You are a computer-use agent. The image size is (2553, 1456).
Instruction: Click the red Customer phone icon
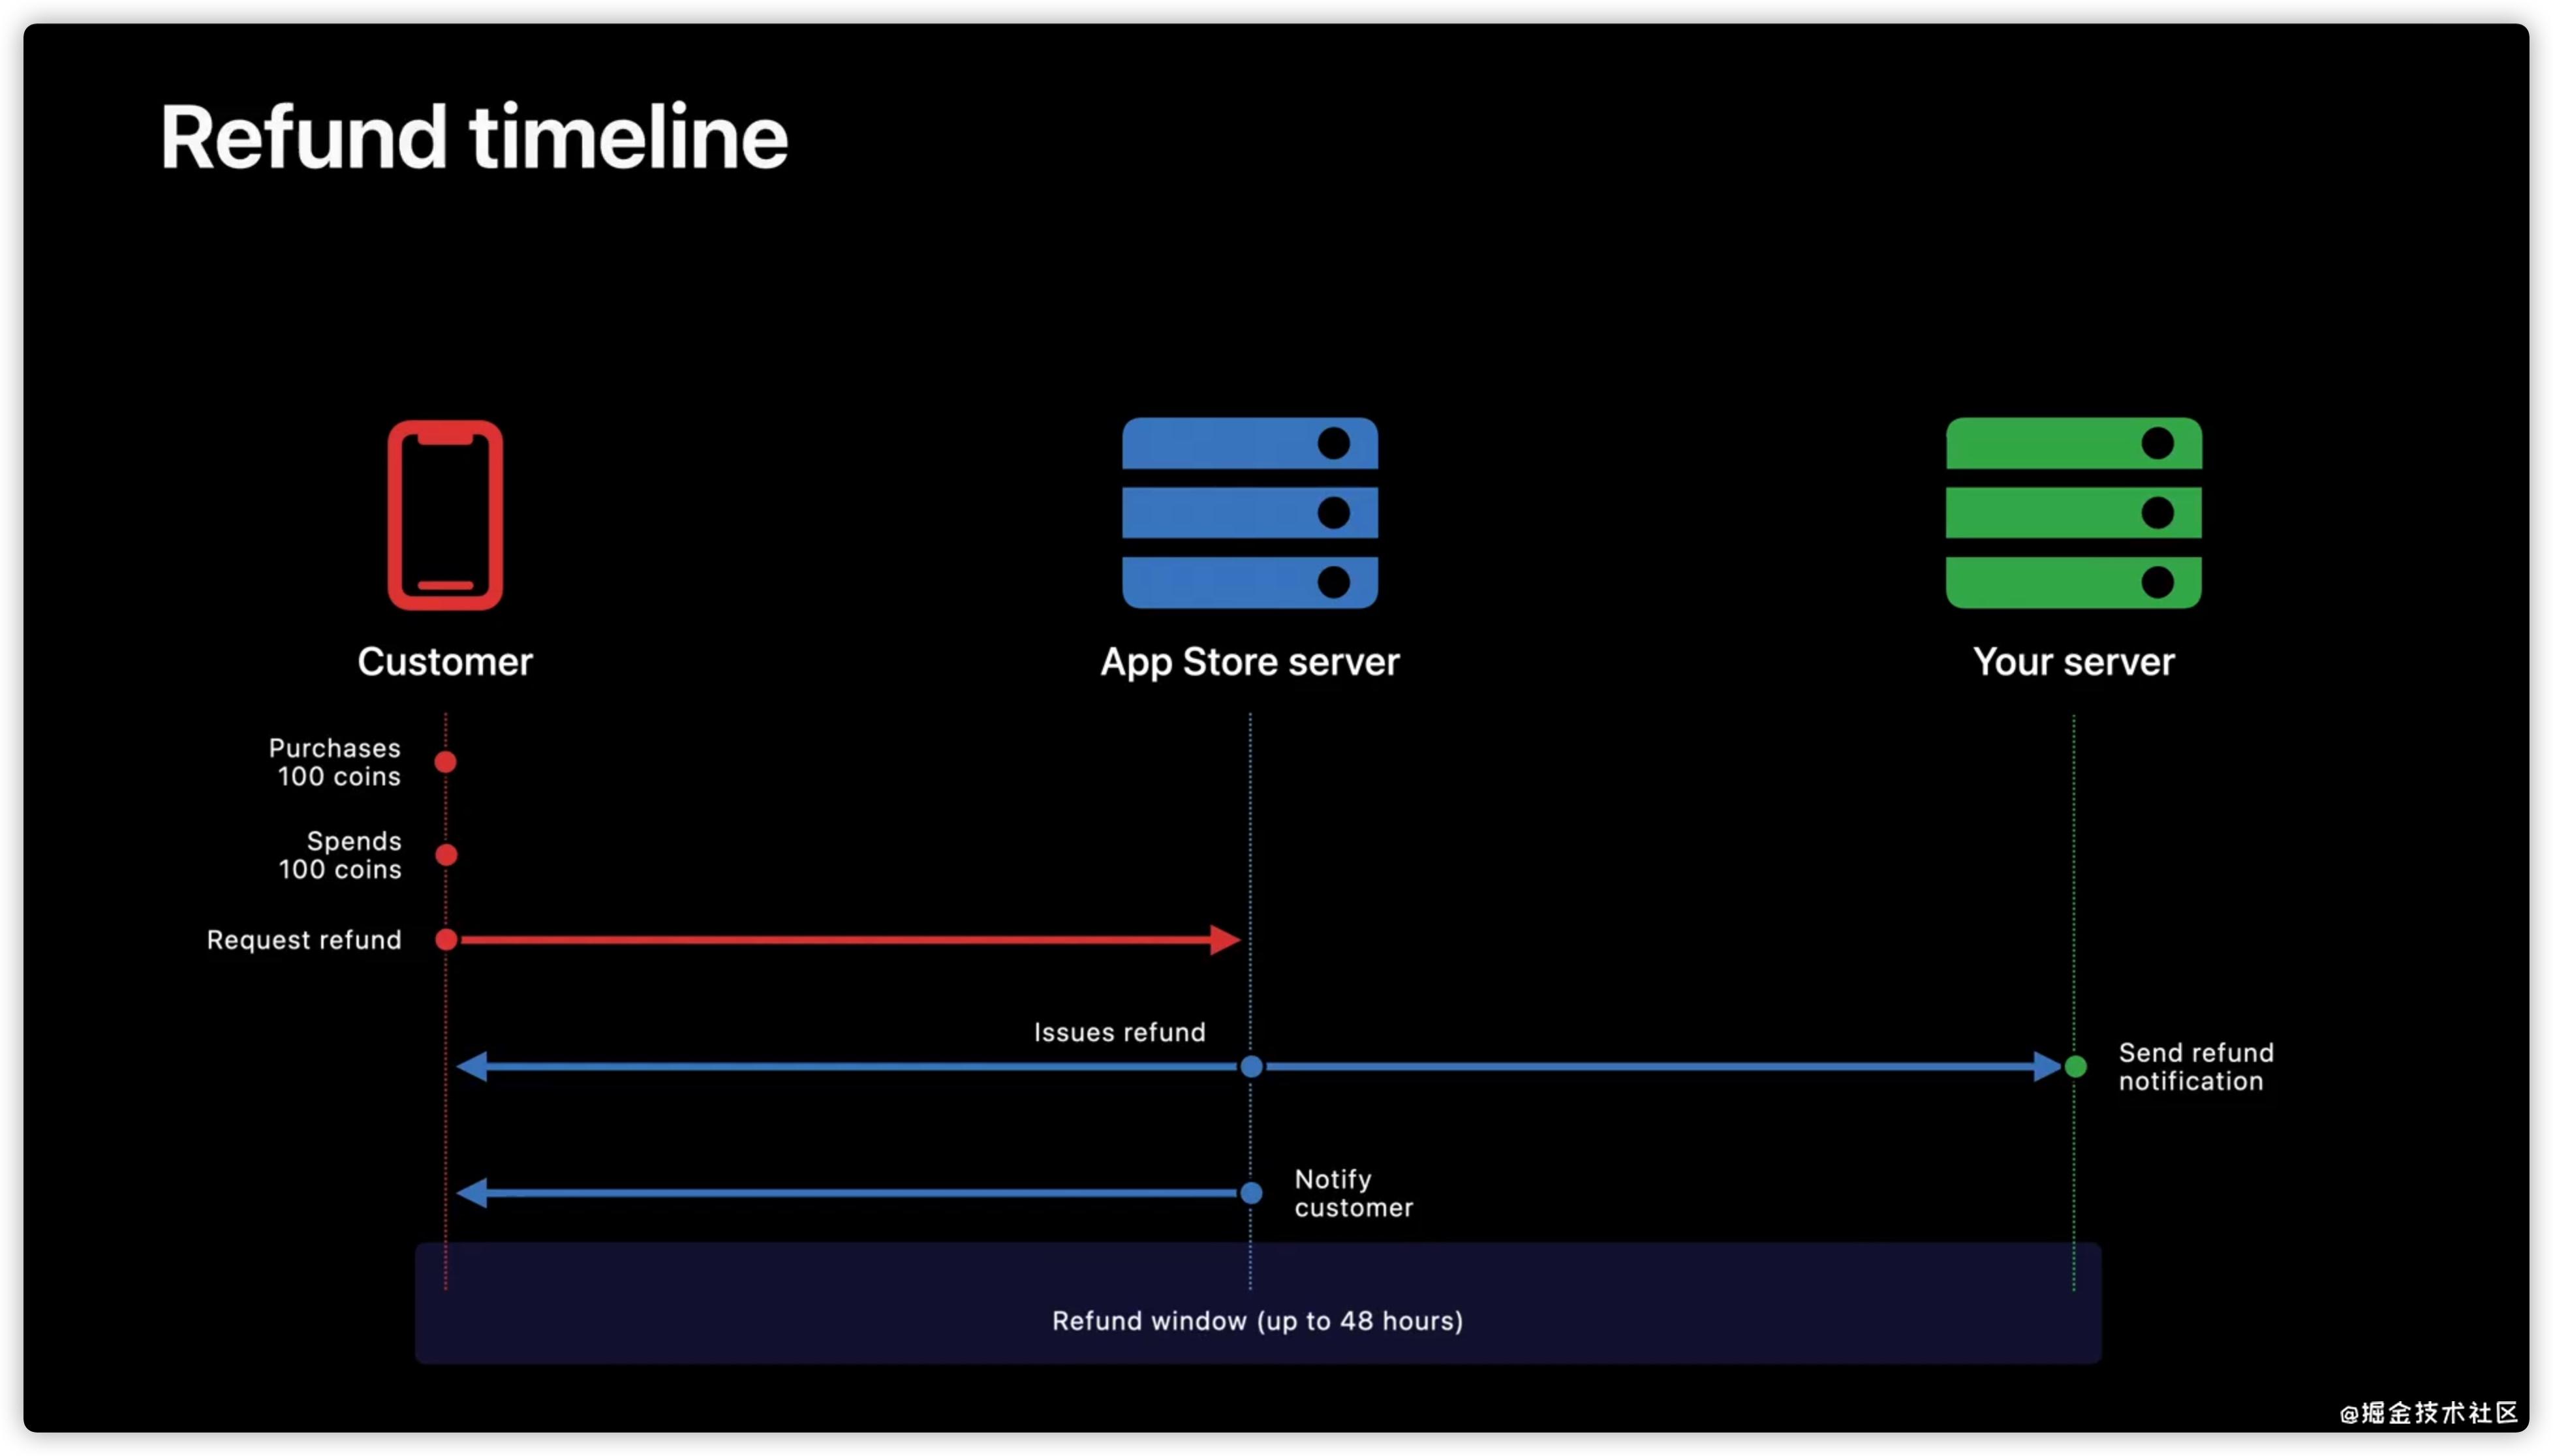click(445, 514)
